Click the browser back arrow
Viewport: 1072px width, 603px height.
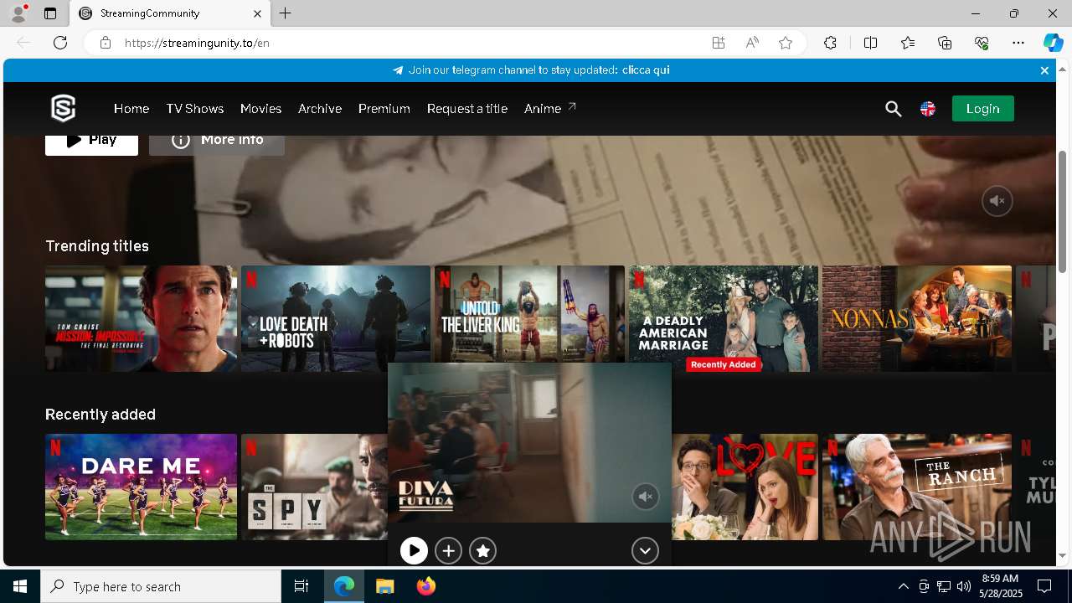[x=23, y=43]
